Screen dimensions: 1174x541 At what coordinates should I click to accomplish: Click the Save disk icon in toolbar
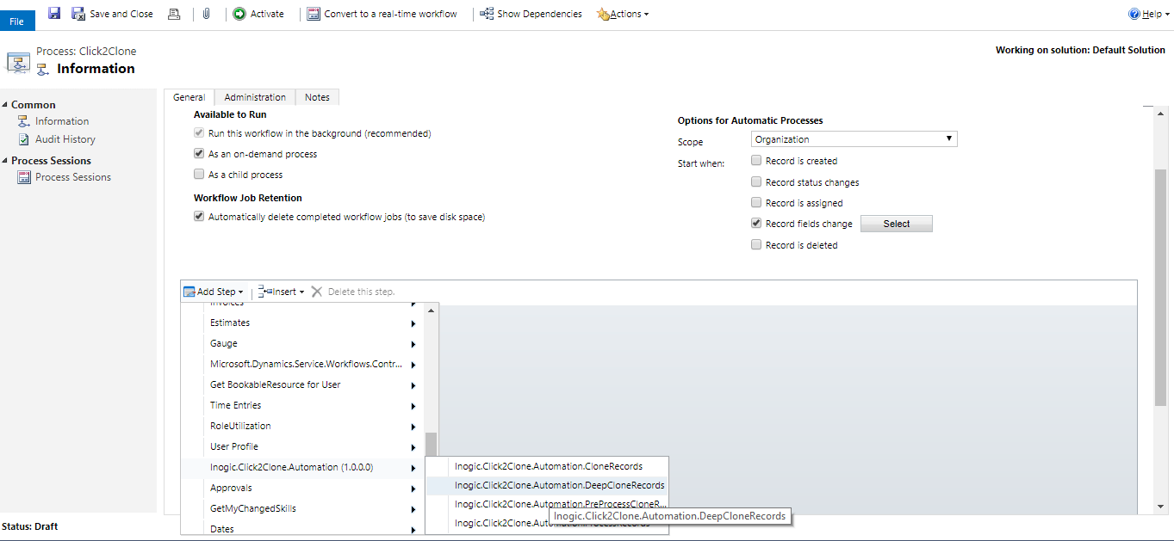[x=54, y=14]
